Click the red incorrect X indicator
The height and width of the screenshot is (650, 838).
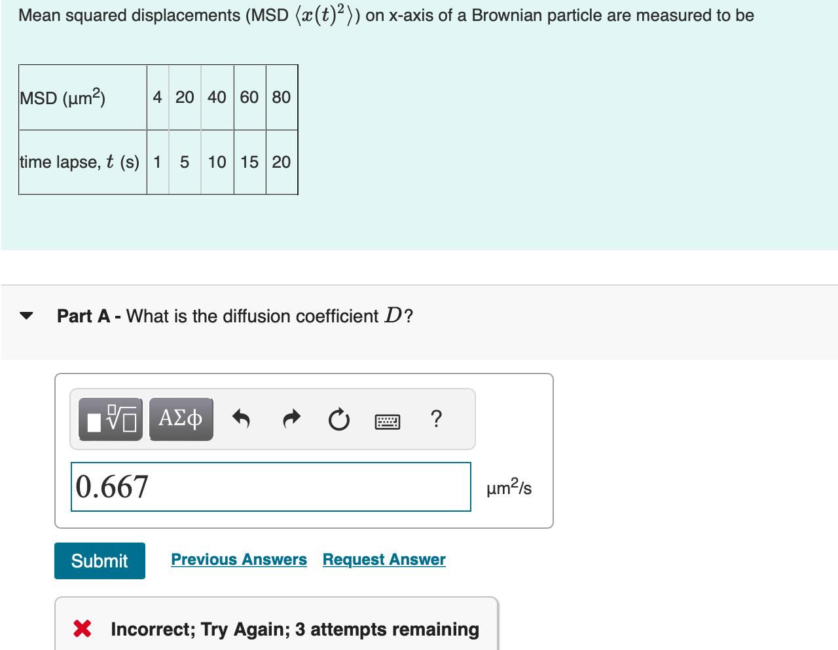tap(81, 628)
